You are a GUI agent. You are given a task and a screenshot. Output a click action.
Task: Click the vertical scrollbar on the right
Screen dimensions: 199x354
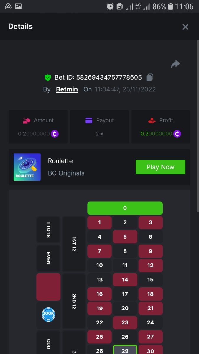[x=198, y=126]
